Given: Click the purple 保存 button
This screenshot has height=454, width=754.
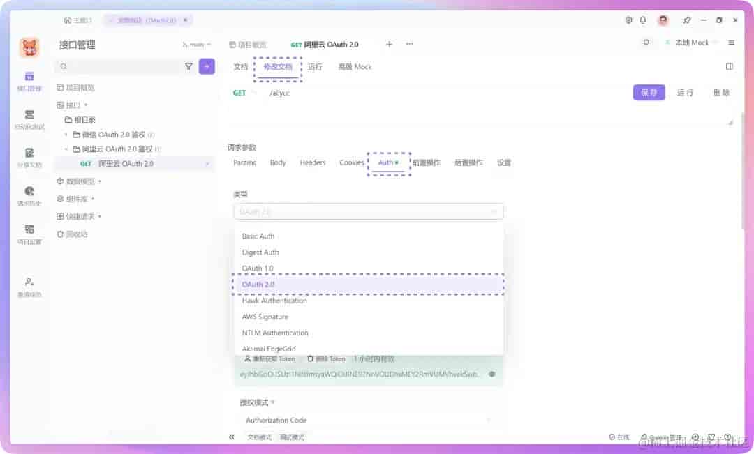Looking at the screenshot, I should tap(649, 93).
